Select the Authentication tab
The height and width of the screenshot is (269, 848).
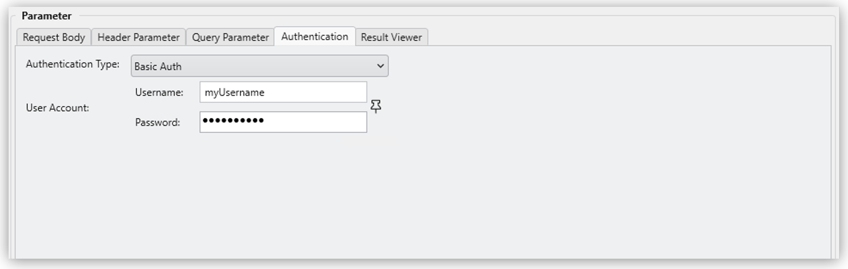[x=314, y=37]
